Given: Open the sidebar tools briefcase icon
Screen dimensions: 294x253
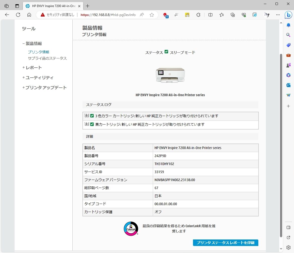Looking at the screenshot, I should pyautogui.click(x=288, y=55).
